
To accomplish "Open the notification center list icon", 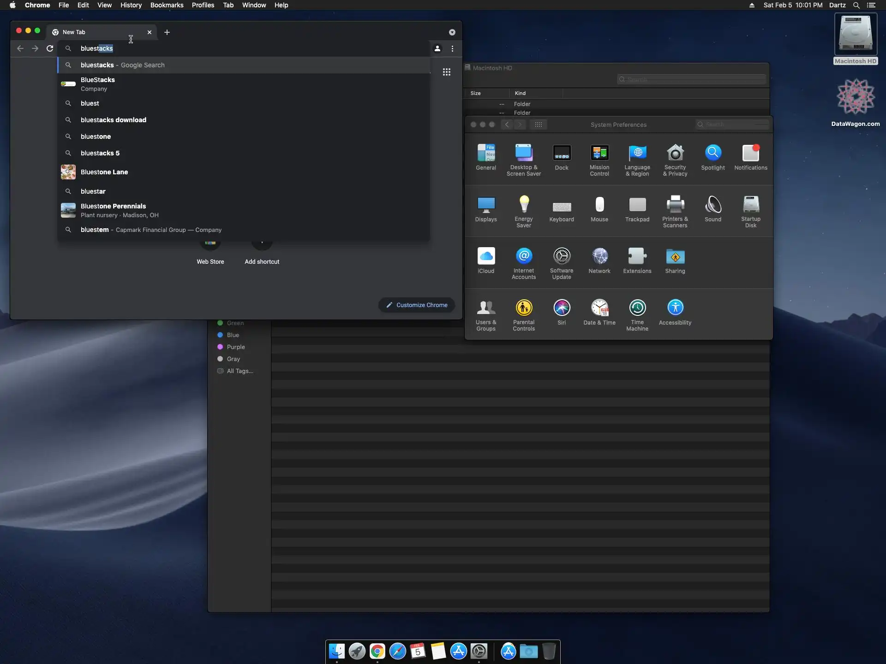I will 871,5.
